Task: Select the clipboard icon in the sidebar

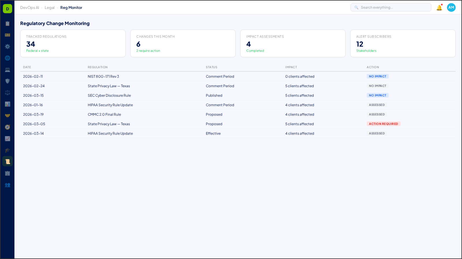Action: click(8, 24)
